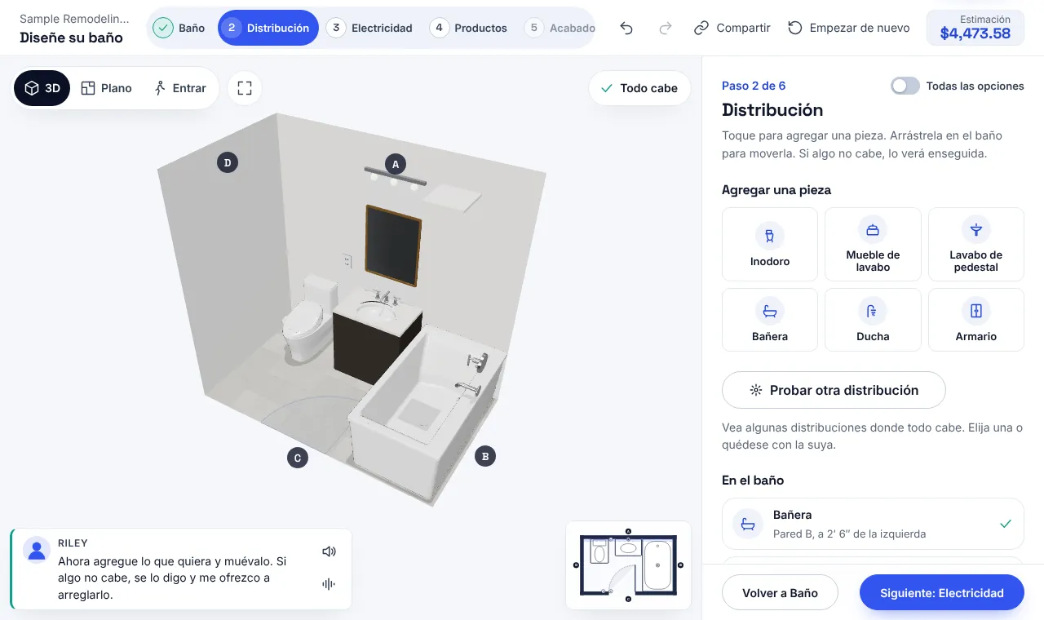This screenshot has height=620, width=1044.
Task: Click Siguiente: Electricidad to continue
Action: click(x=942, y=593)
